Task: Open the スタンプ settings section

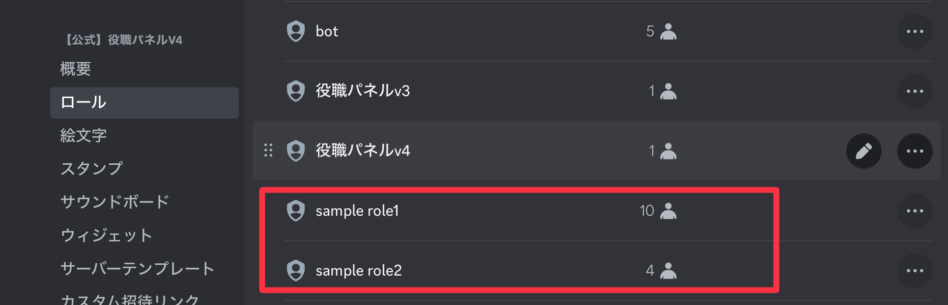Action: tap(91, 168)
